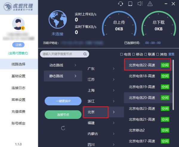Click the globe connection status icon
This screenshot has height=147, width=179.
pyautogui.click(x=58, y=19)
